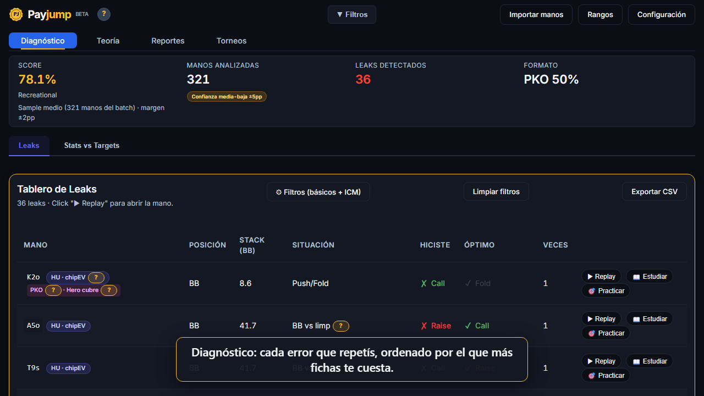704x396 pixels.
Task: Click the help icon next to BB vs limp
Action: click(341, 326)
